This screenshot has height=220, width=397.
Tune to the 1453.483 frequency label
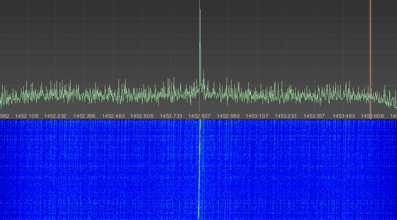click(343, 116)
